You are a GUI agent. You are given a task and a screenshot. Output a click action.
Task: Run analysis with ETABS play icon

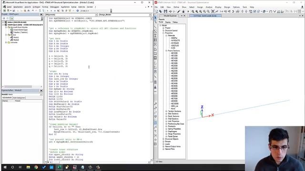[x=188, y=11]
